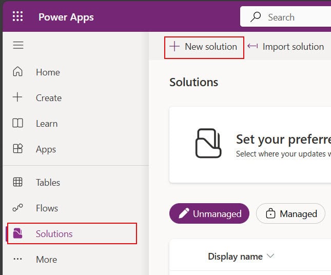331x275 pixels.
Task: Click the Solutions icon in sidebar
Action: coord(17,233)
